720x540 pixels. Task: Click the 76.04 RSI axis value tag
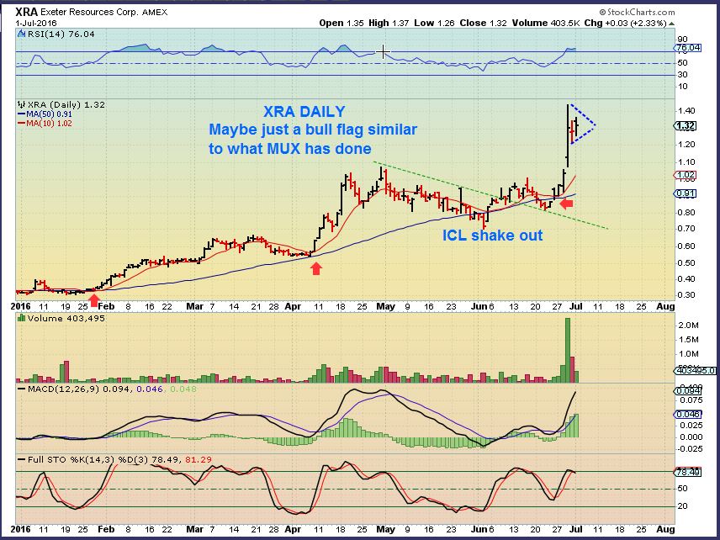point(688,48)
